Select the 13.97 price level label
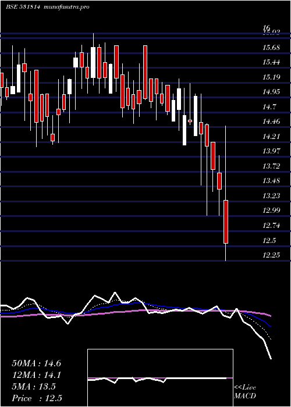Viewport: 291px width, 407px height. pyautogui.click(x=272, y=151)
